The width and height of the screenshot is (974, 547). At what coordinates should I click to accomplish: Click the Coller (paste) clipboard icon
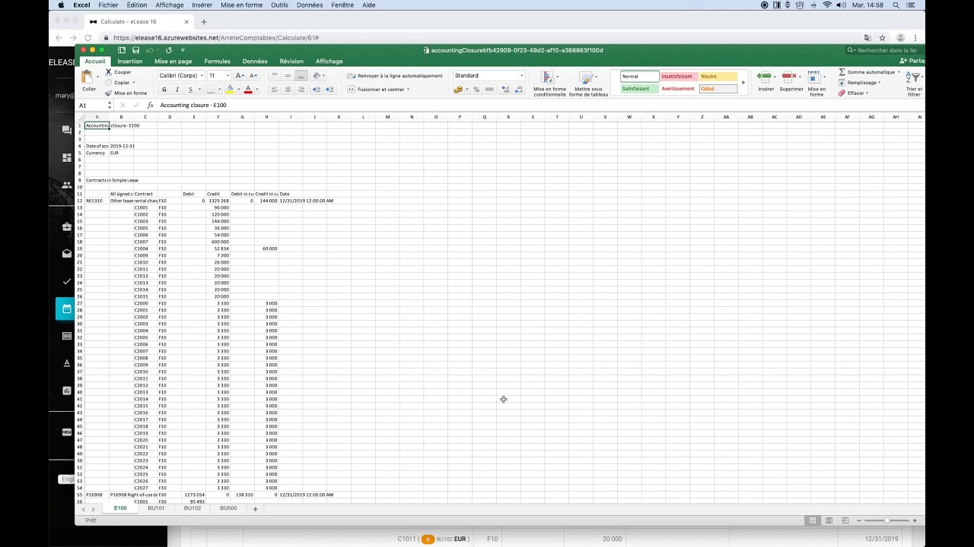point(88,77)
